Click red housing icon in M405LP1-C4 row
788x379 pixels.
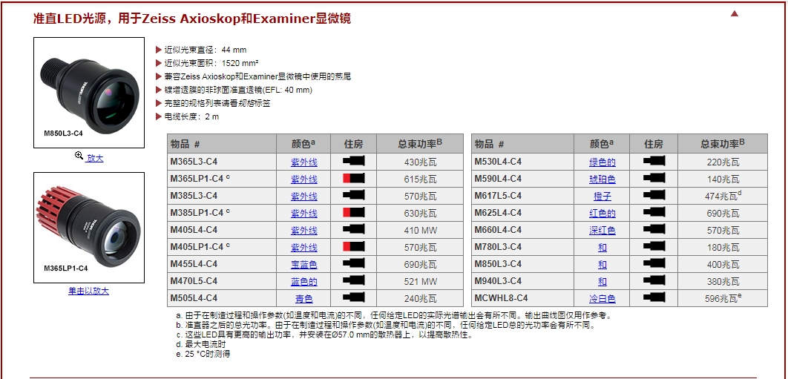354,246
